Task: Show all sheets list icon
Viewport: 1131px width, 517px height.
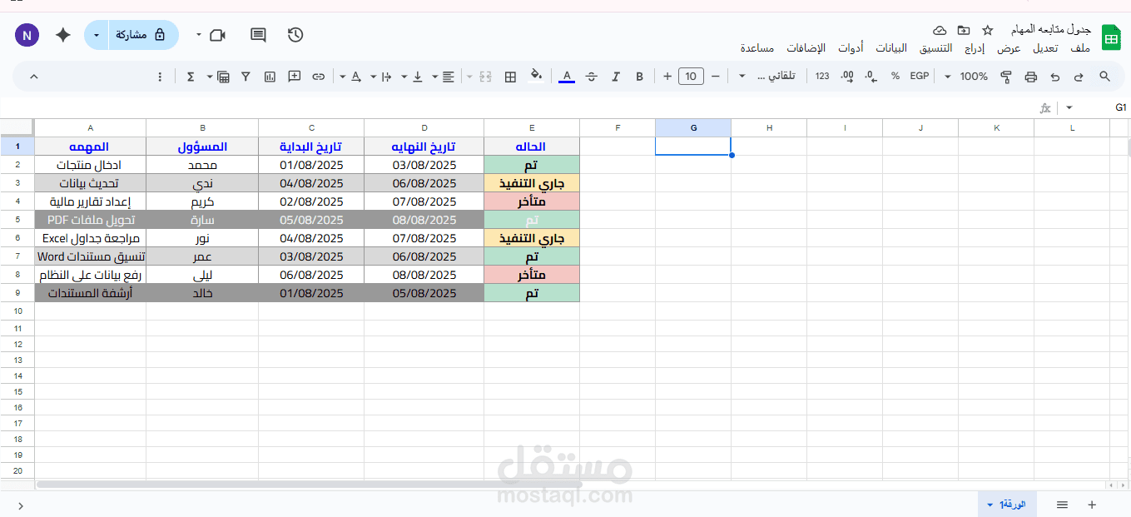Action: [x=1062, y=505]
